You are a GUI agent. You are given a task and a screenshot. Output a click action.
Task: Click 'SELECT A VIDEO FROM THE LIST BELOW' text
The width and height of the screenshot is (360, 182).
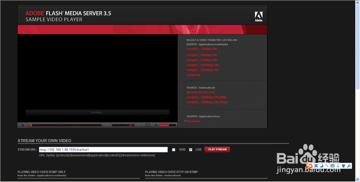212,40
